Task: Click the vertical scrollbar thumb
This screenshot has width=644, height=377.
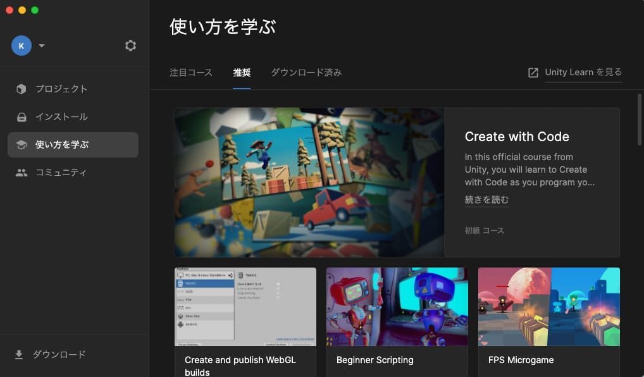Action: click(x=639, y=119)
